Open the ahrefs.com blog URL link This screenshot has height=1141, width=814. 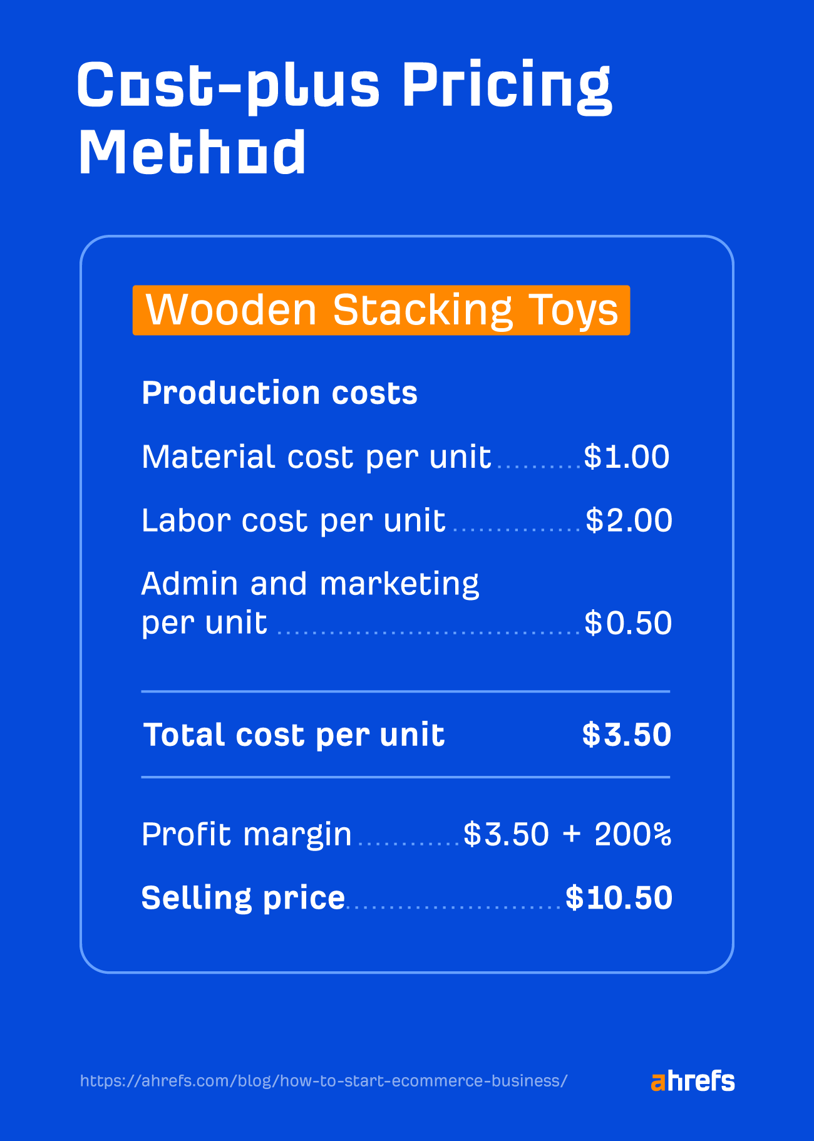[324, 1081]
